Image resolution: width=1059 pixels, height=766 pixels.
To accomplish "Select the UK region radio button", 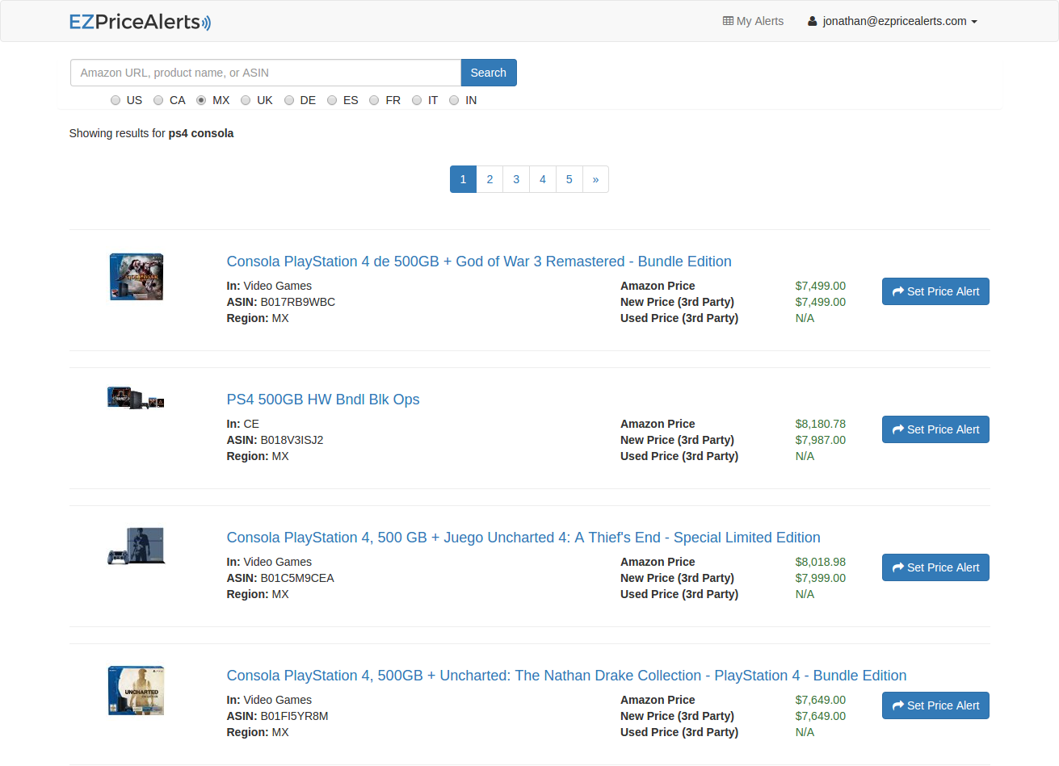I will (x=246, y=100).
